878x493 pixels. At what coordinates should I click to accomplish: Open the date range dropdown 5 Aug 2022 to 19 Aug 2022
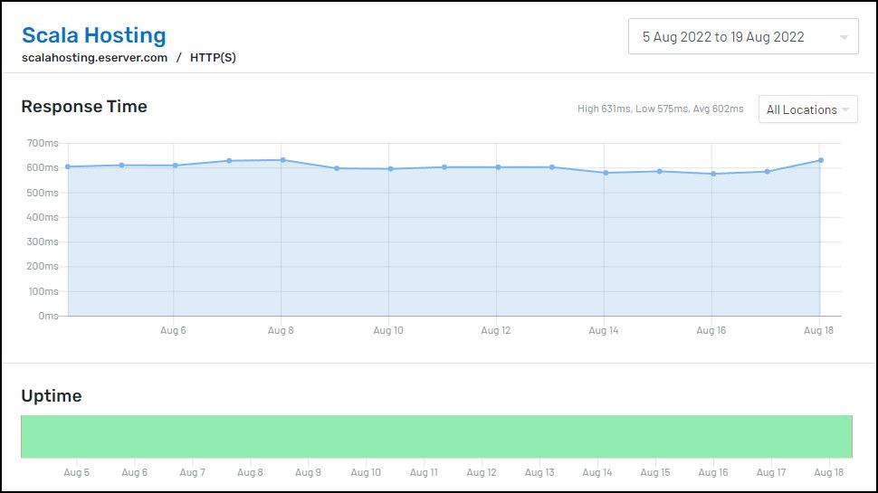[743, 36]
